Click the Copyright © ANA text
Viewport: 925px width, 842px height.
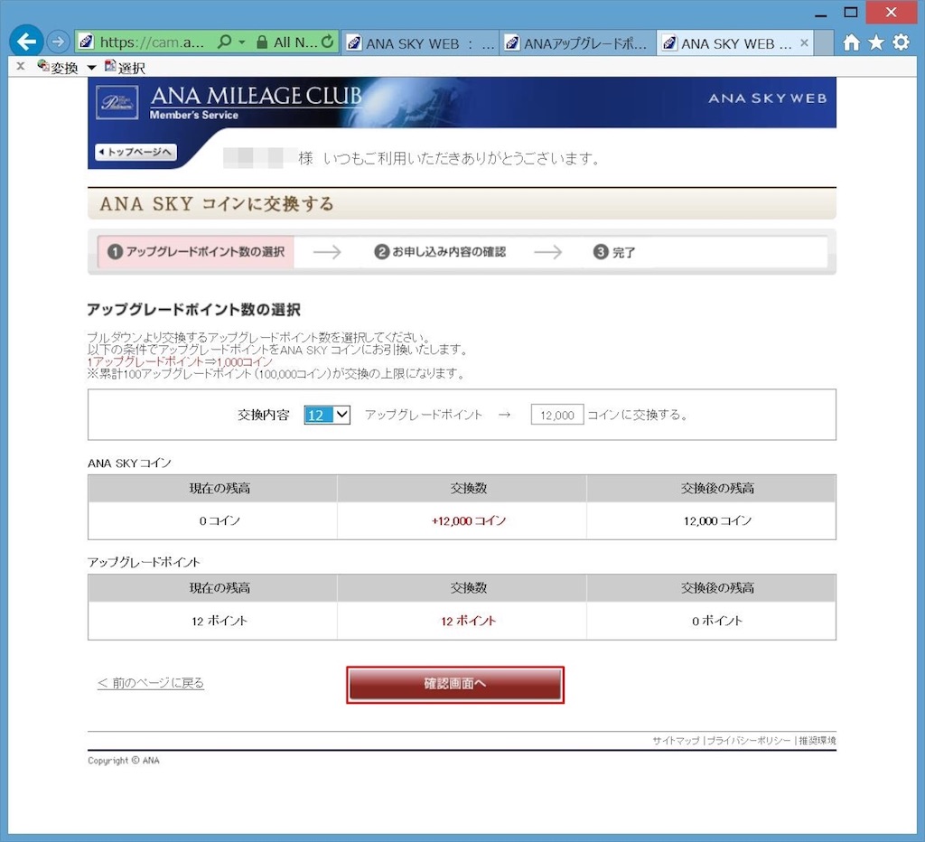coord(123,761)
